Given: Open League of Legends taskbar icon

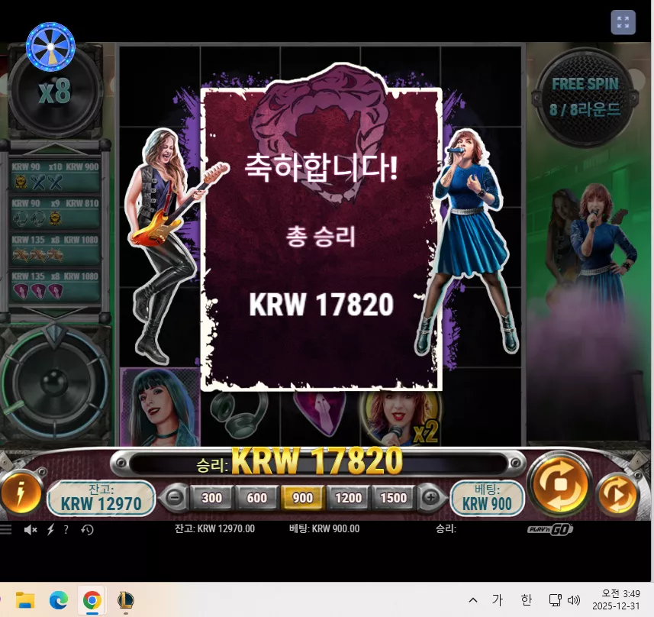Looking at the screenshot, I should (x=126, y=600).
